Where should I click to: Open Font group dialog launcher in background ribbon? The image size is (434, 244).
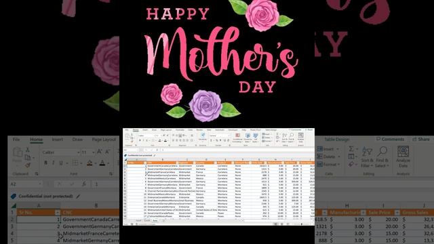click(111, 174)
